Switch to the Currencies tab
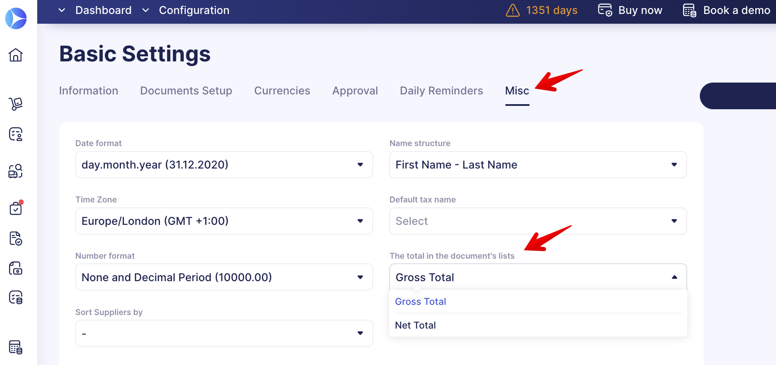 click(282, 91)
